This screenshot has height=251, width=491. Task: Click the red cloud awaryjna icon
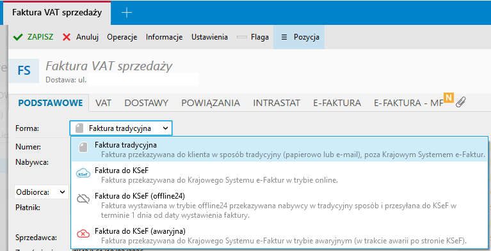(83, 233)
